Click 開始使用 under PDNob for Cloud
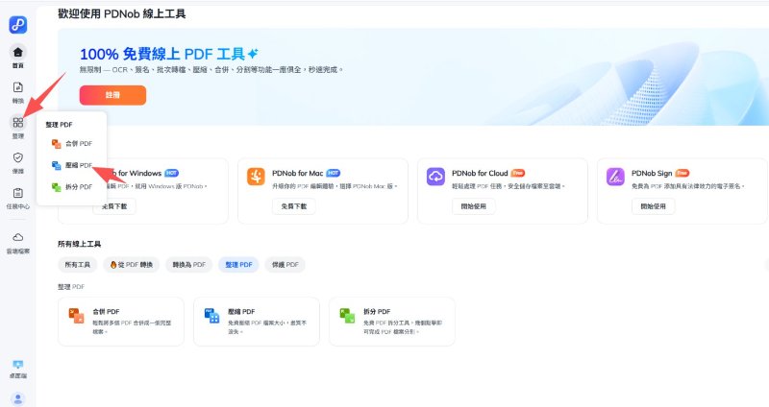This screenshot has width=769, height=407. point(473,206)
